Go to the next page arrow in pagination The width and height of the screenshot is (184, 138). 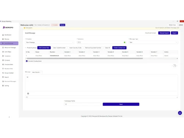point(177,66)
